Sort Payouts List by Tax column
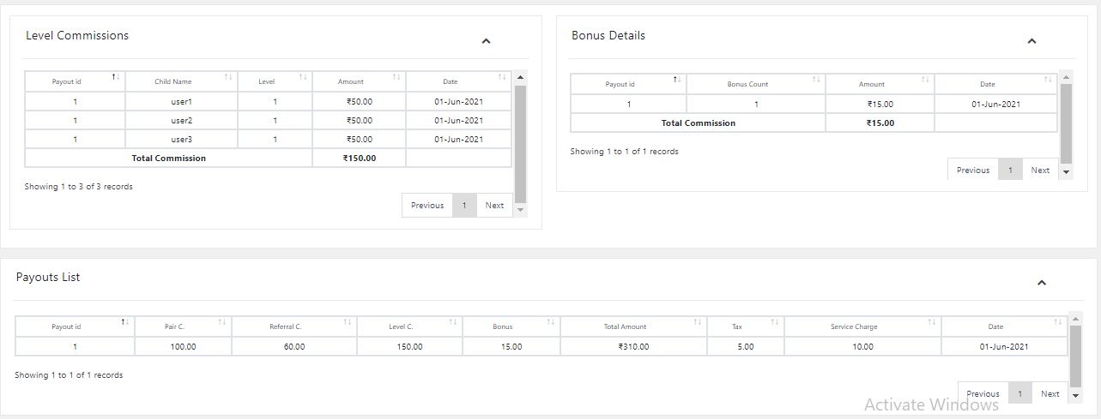 click(744, 326)
